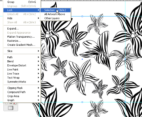
Task: Open the SymmetryWorks submenu
Action: tap(22, 82)
